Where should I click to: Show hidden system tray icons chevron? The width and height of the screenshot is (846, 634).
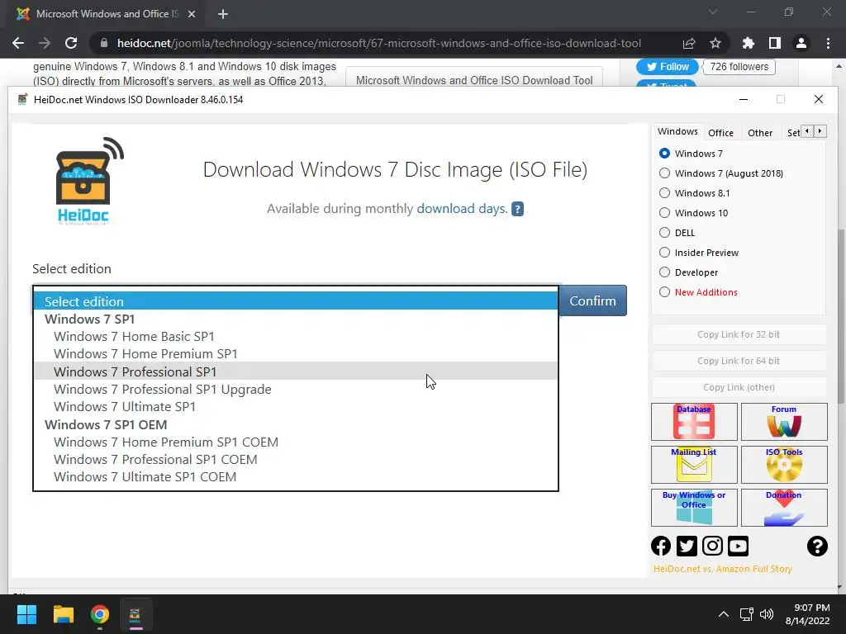[x=724, y=614]
